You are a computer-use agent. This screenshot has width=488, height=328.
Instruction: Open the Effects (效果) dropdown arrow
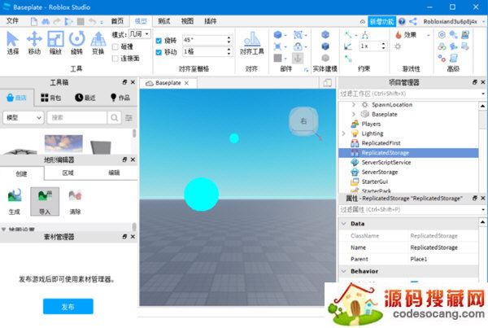tap(429, 35)
